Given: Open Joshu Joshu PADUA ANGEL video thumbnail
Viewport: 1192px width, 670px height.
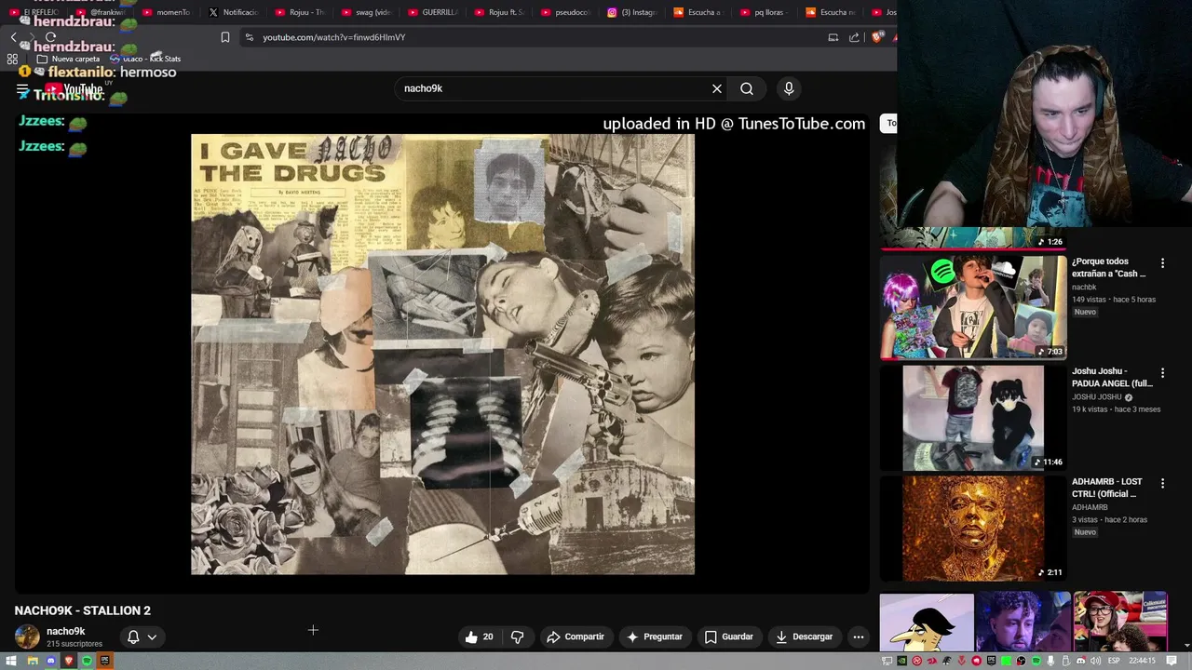Looking at the screenshot, I should (x=973, y=417).
